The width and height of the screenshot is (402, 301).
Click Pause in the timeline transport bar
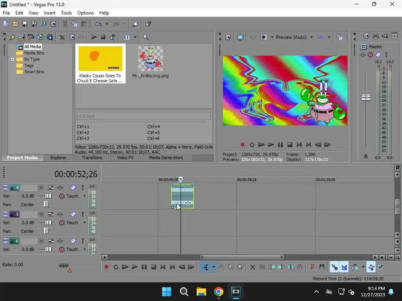pyautogui.click(x=144, y=267)
